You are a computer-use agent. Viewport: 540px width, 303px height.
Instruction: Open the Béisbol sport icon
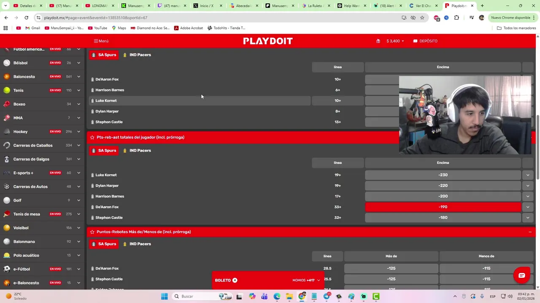click(7, 63)
